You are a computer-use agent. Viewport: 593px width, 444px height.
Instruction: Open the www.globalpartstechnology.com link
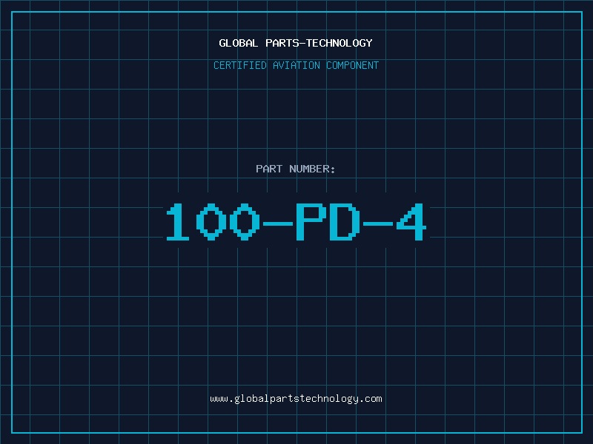click(x=296, y=399)
